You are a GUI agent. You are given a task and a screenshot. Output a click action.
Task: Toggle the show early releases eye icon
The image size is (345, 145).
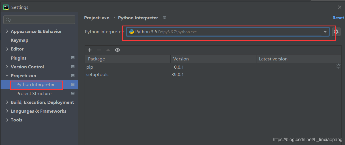click(117, 50)
